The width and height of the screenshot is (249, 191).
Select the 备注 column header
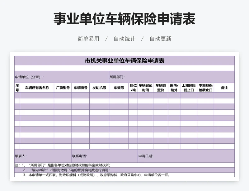tap(224, 88)
